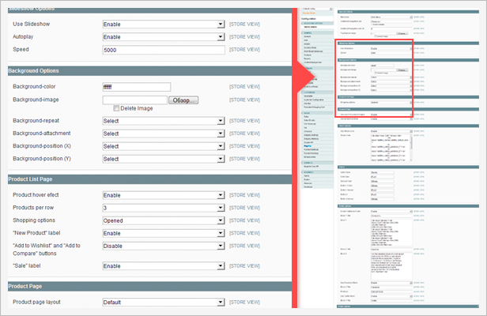Image resolution: width=487 pixels, height=316 pixels.
Task: Open the Background-attachment dropdown
Action: pos(164,134)
